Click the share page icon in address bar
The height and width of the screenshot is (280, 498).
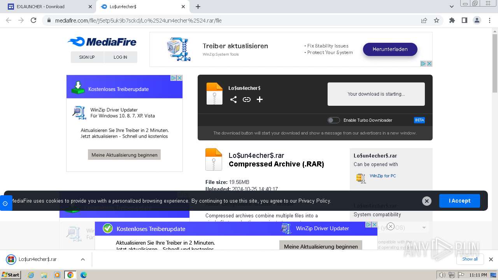pyautogui.click(x=424, y=21)
